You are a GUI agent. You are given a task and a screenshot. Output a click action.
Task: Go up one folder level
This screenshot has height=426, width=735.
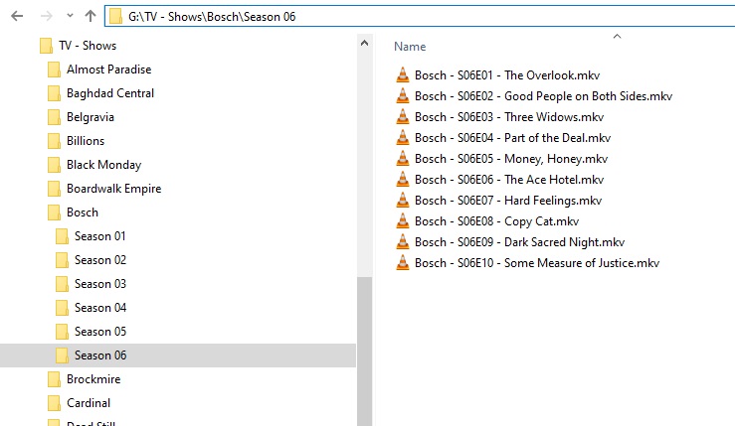tap(91, 16)
